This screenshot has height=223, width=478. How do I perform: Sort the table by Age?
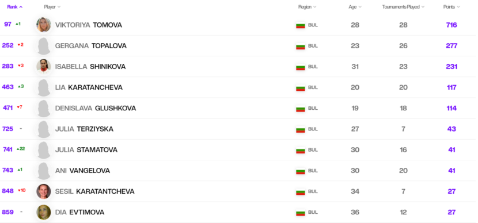point(355,7)
